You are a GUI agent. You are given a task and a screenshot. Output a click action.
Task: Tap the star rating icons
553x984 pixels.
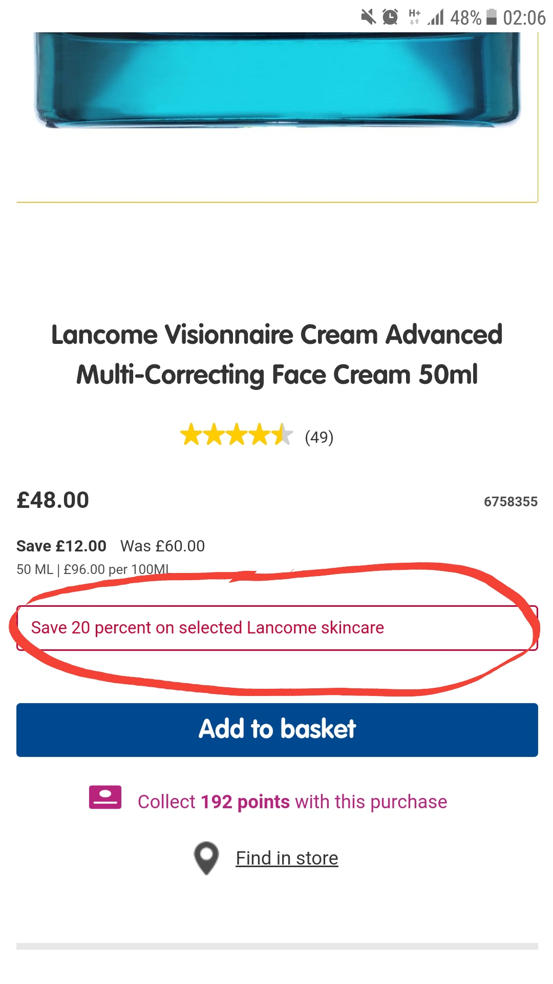(x=236, y=435)
